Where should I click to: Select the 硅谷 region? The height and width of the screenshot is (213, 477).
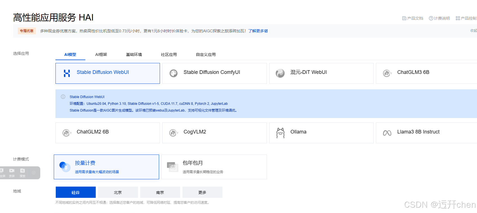pyautogui.click(x=76, y=192)
